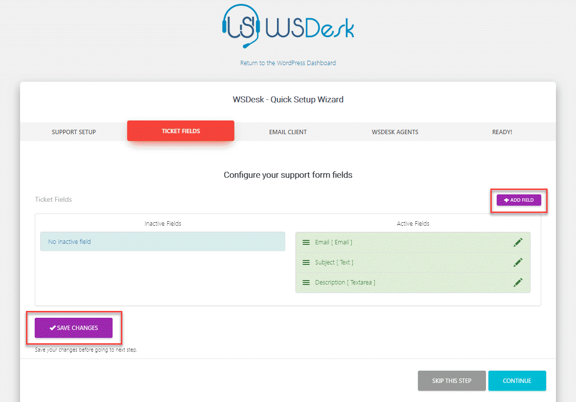
Task: Select the Subject [ Text ] field row
Action: point(413,262)
